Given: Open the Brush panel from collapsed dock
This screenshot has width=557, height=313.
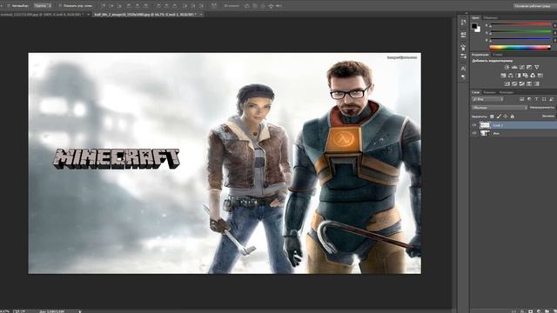Looking at the screenshot, I should point(463,47).
